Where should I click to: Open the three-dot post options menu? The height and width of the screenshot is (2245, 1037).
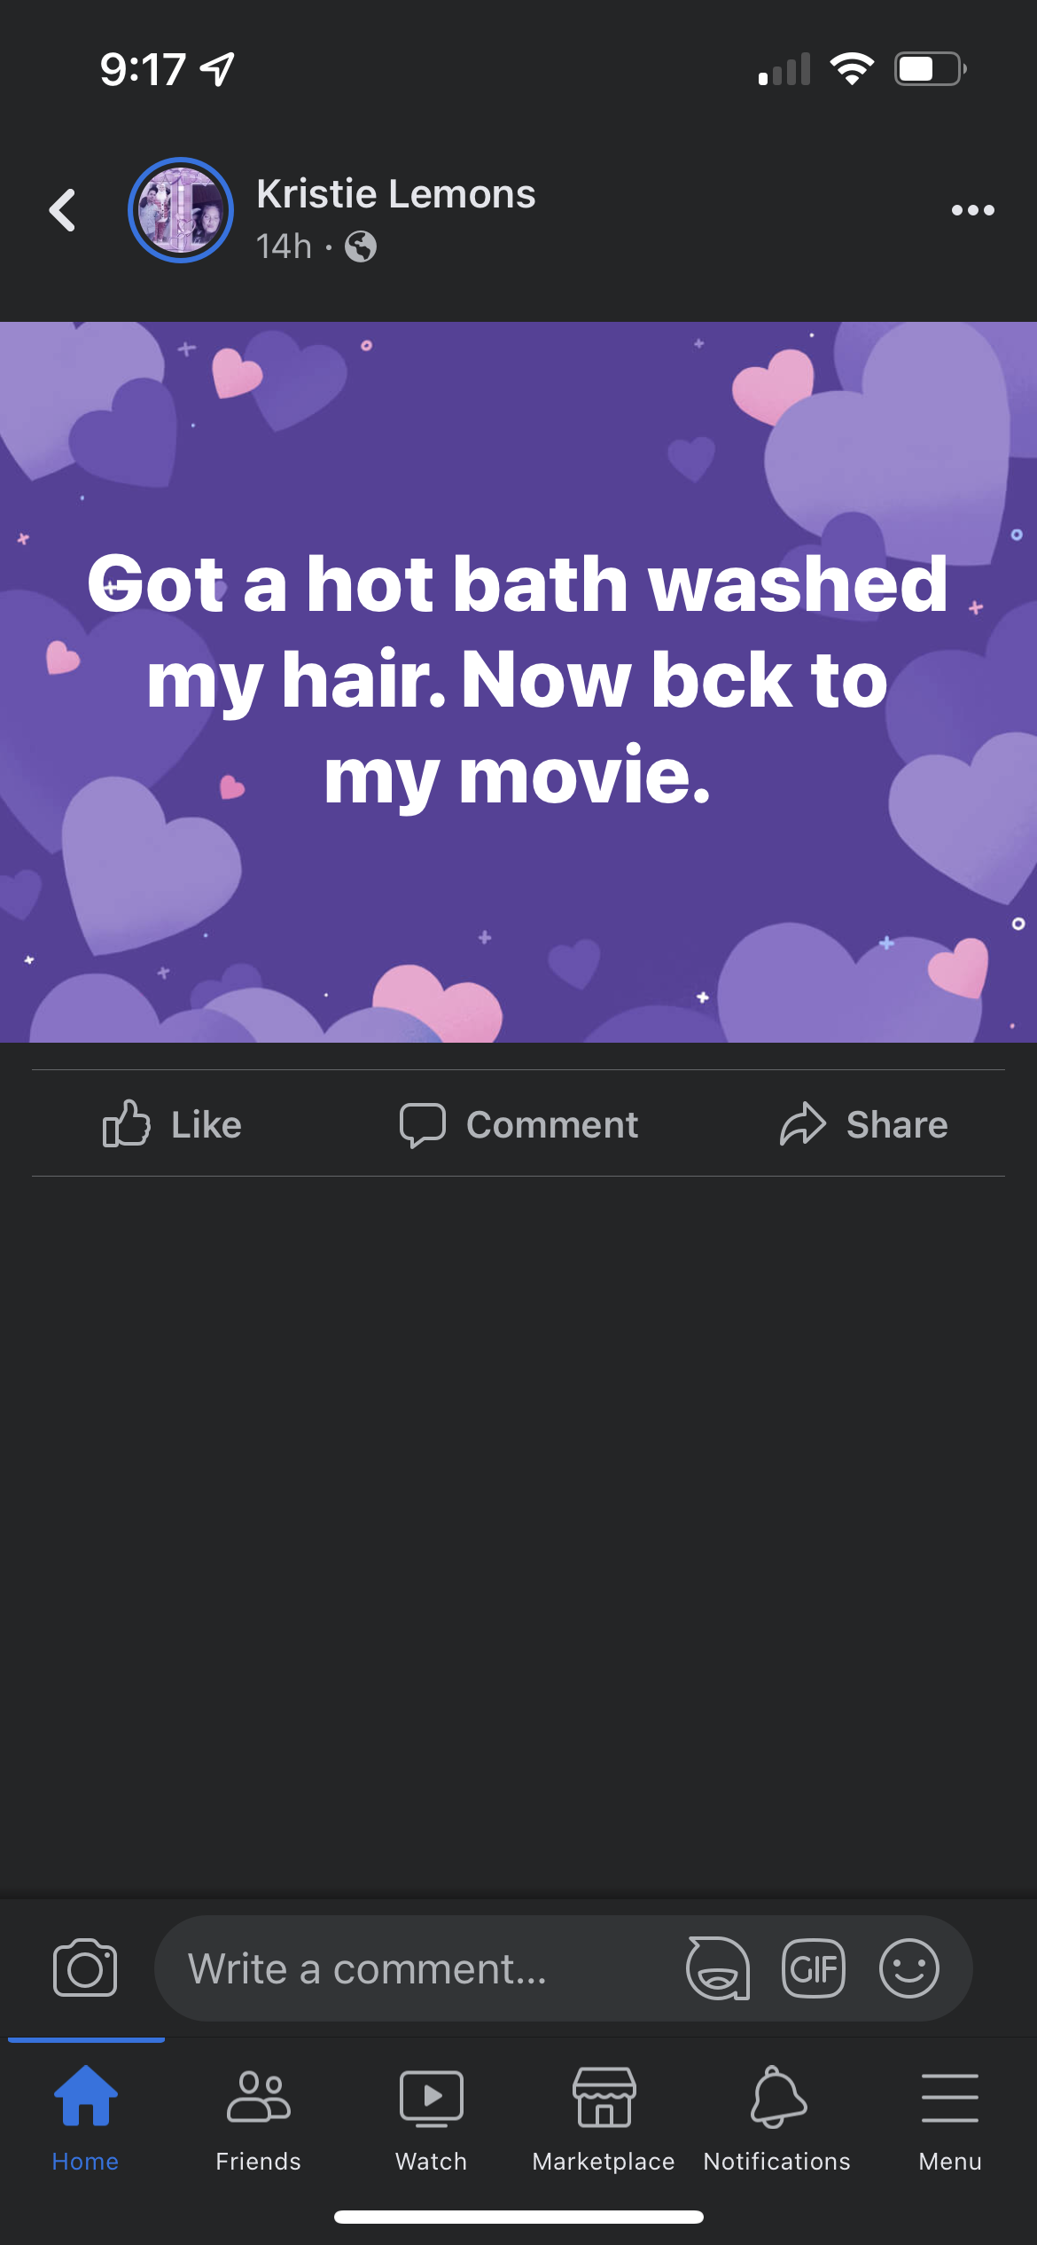[x=972, y=210]
